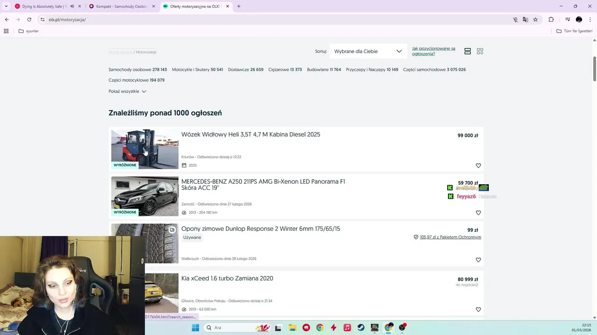Expand 'Pokaż wszystkie' categories

[127, 91]
